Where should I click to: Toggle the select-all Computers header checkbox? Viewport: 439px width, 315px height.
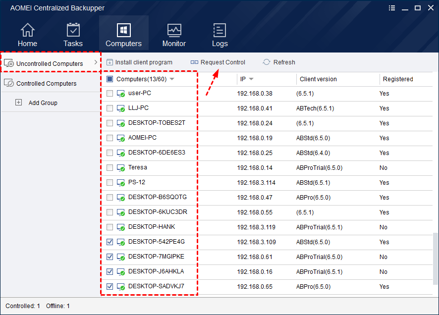[110, 79]
